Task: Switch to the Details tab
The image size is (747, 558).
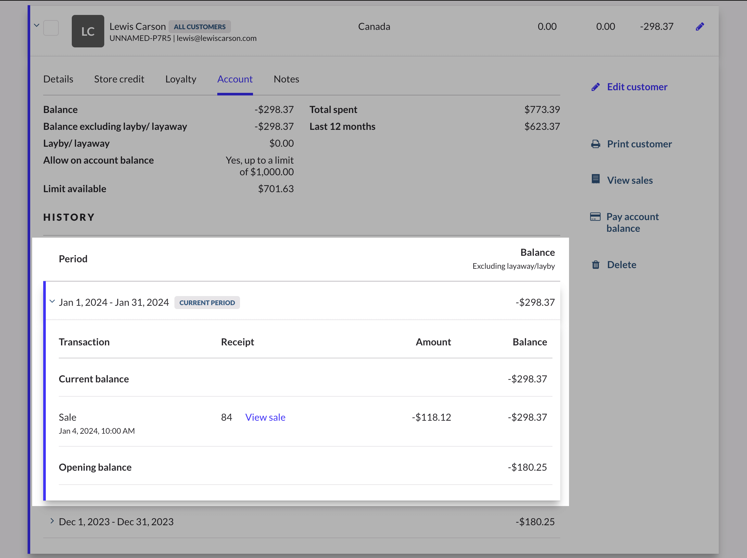Action: (58, 79)
